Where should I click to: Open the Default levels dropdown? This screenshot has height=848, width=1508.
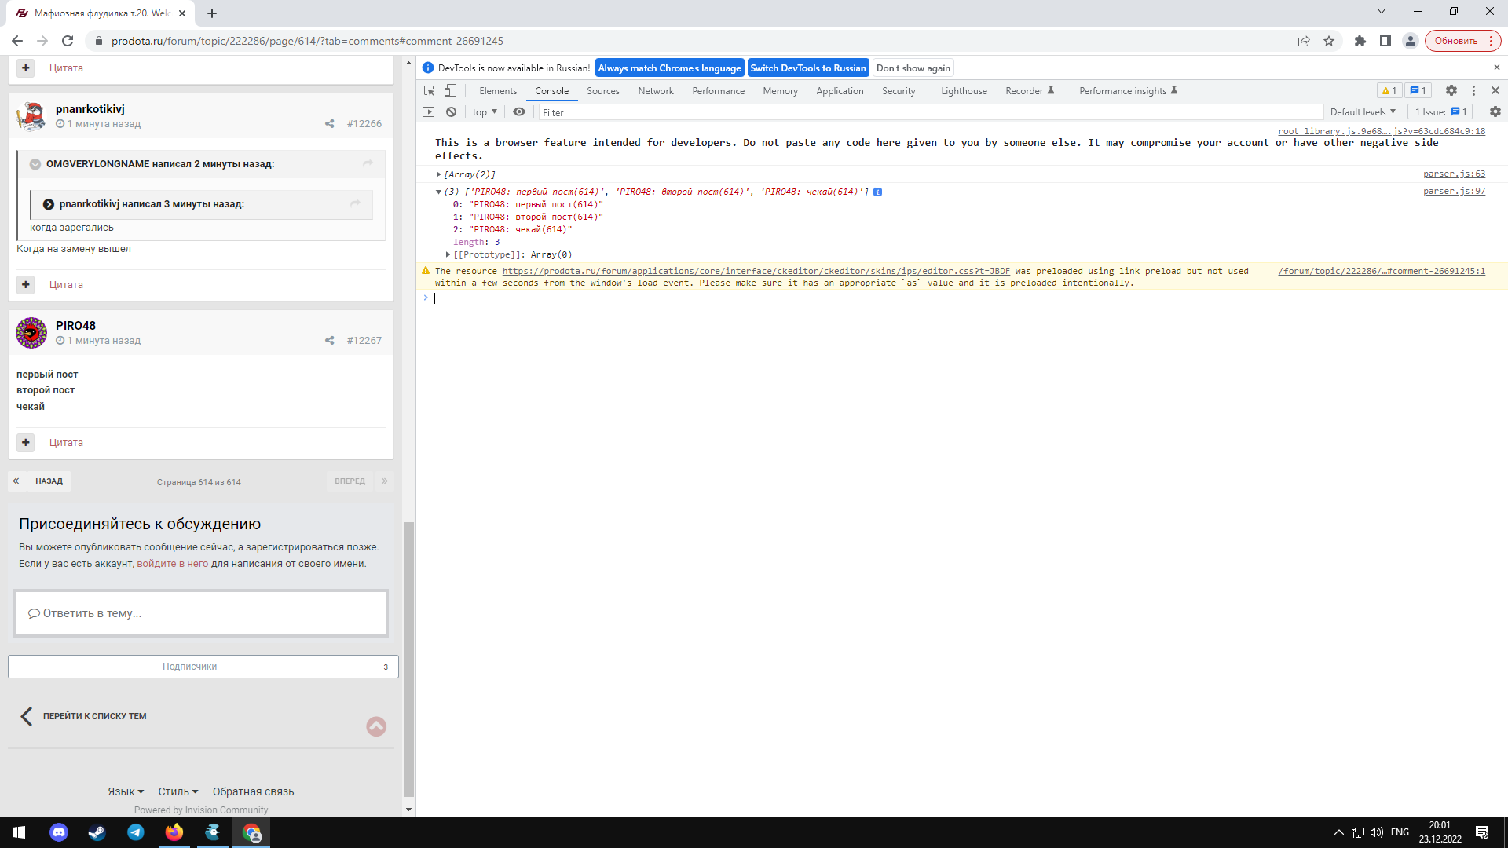tap(1363, 112)
